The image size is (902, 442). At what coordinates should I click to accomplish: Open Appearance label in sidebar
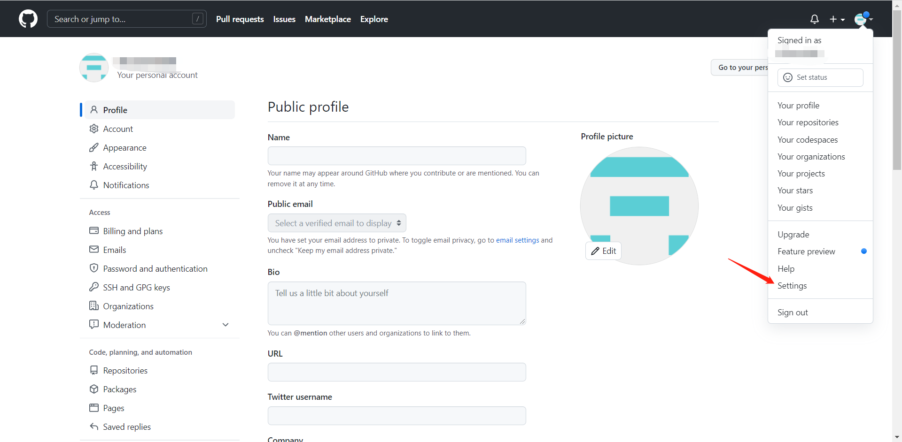point(125,148)
